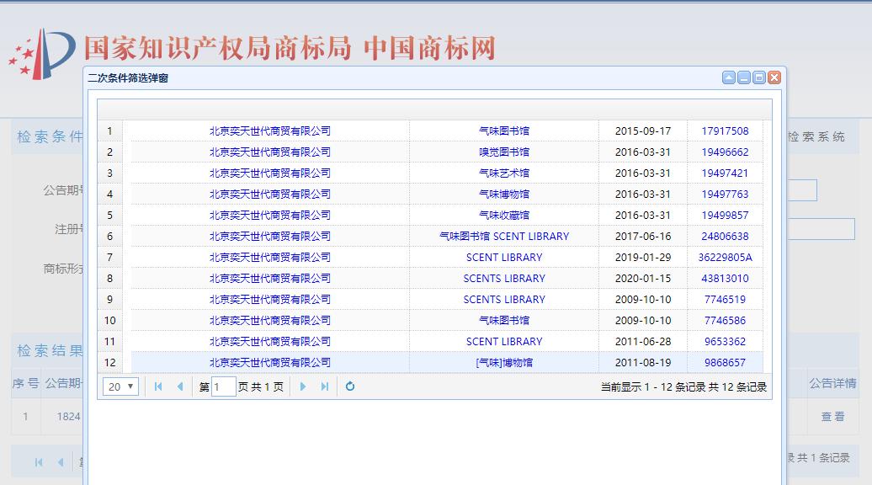
Task: Open trademark 气味收藏馆
Action: pyautogui.click(x=504, y=216)
